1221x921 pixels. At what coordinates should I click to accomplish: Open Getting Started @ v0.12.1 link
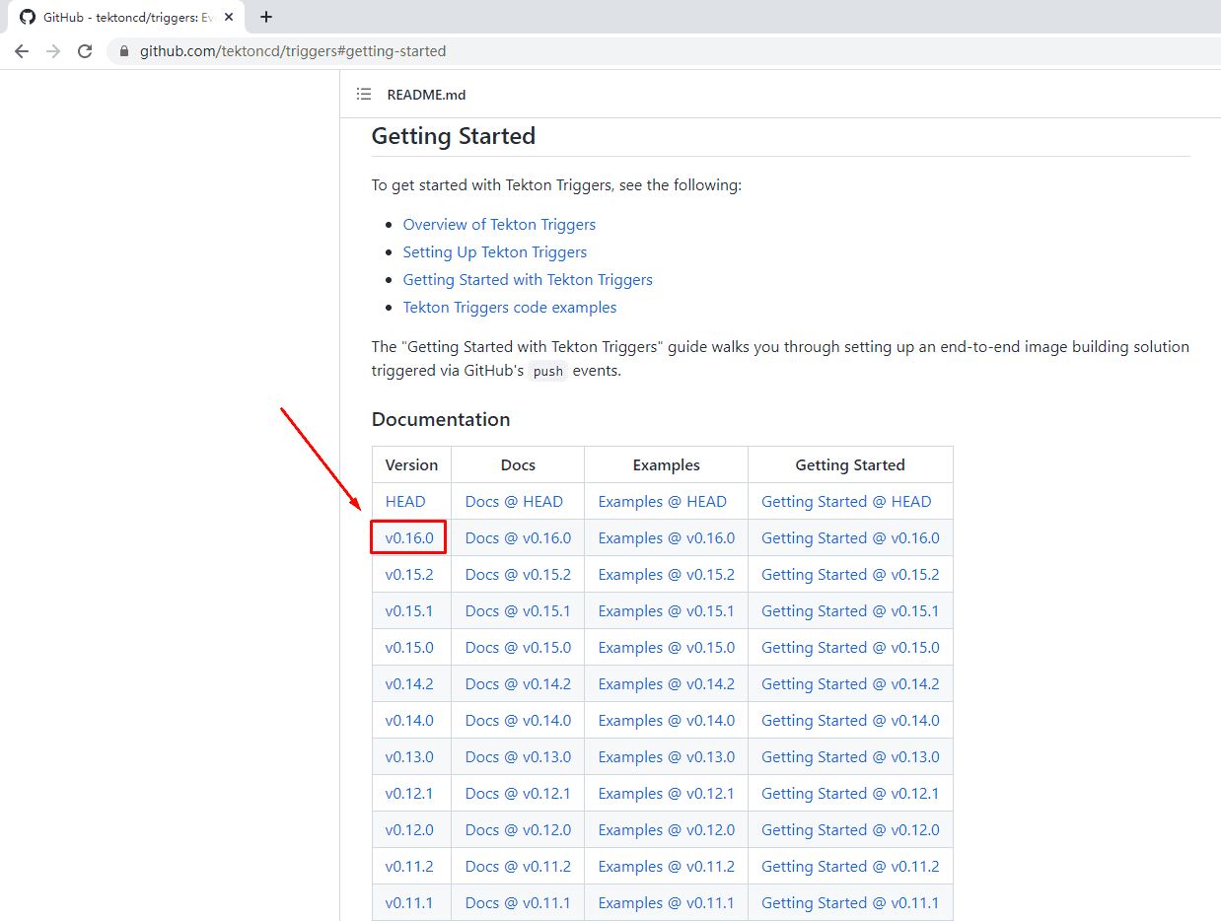[850, 794]
